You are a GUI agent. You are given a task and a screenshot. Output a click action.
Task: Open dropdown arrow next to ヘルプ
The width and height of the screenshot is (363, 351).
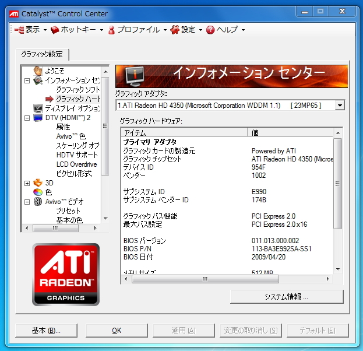click(x=243, y=30)
